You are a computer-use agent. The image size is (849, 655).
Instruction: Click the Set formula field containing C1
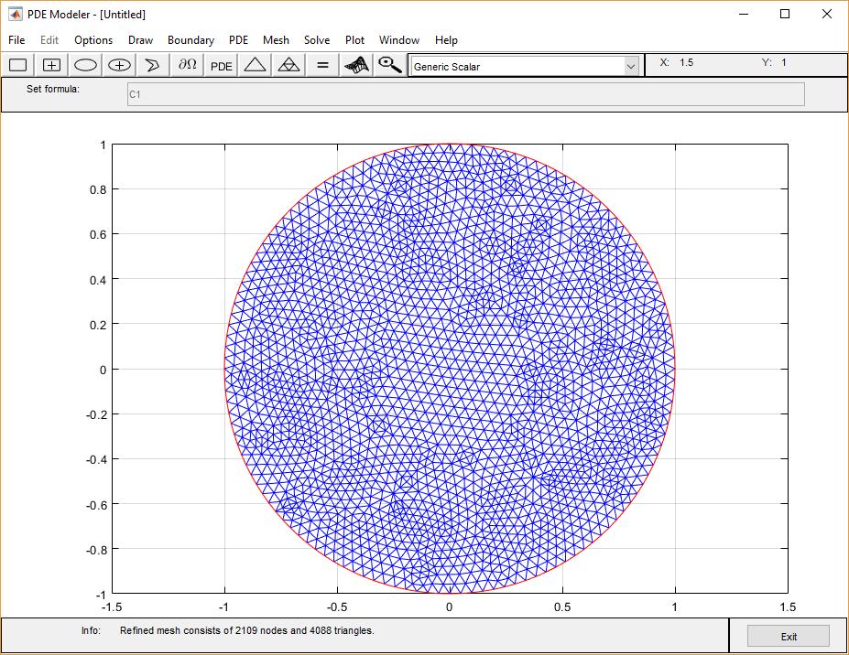pos(465,94)
